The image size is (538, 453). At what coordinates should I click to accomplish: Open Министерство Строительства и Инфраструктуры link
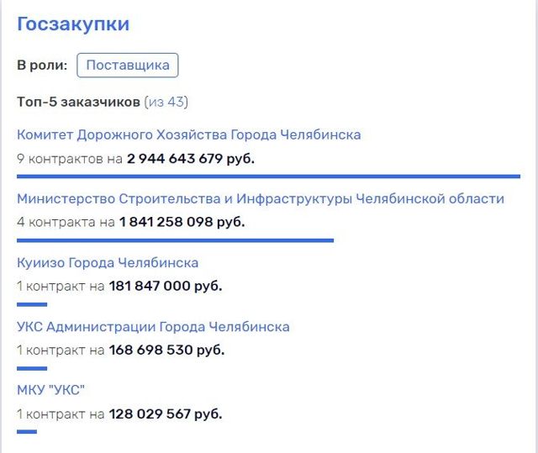(x=261, y=199)
